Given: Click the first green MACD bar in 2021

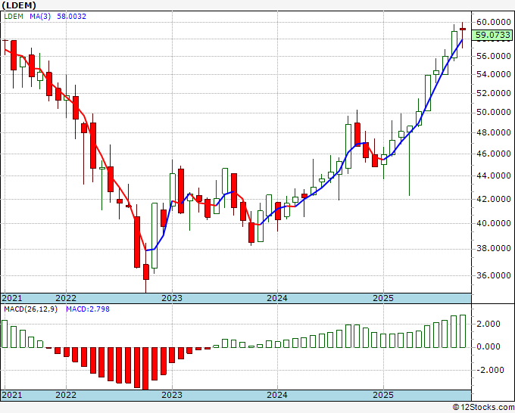Looking at the screenshot, I should click(5, 334).
